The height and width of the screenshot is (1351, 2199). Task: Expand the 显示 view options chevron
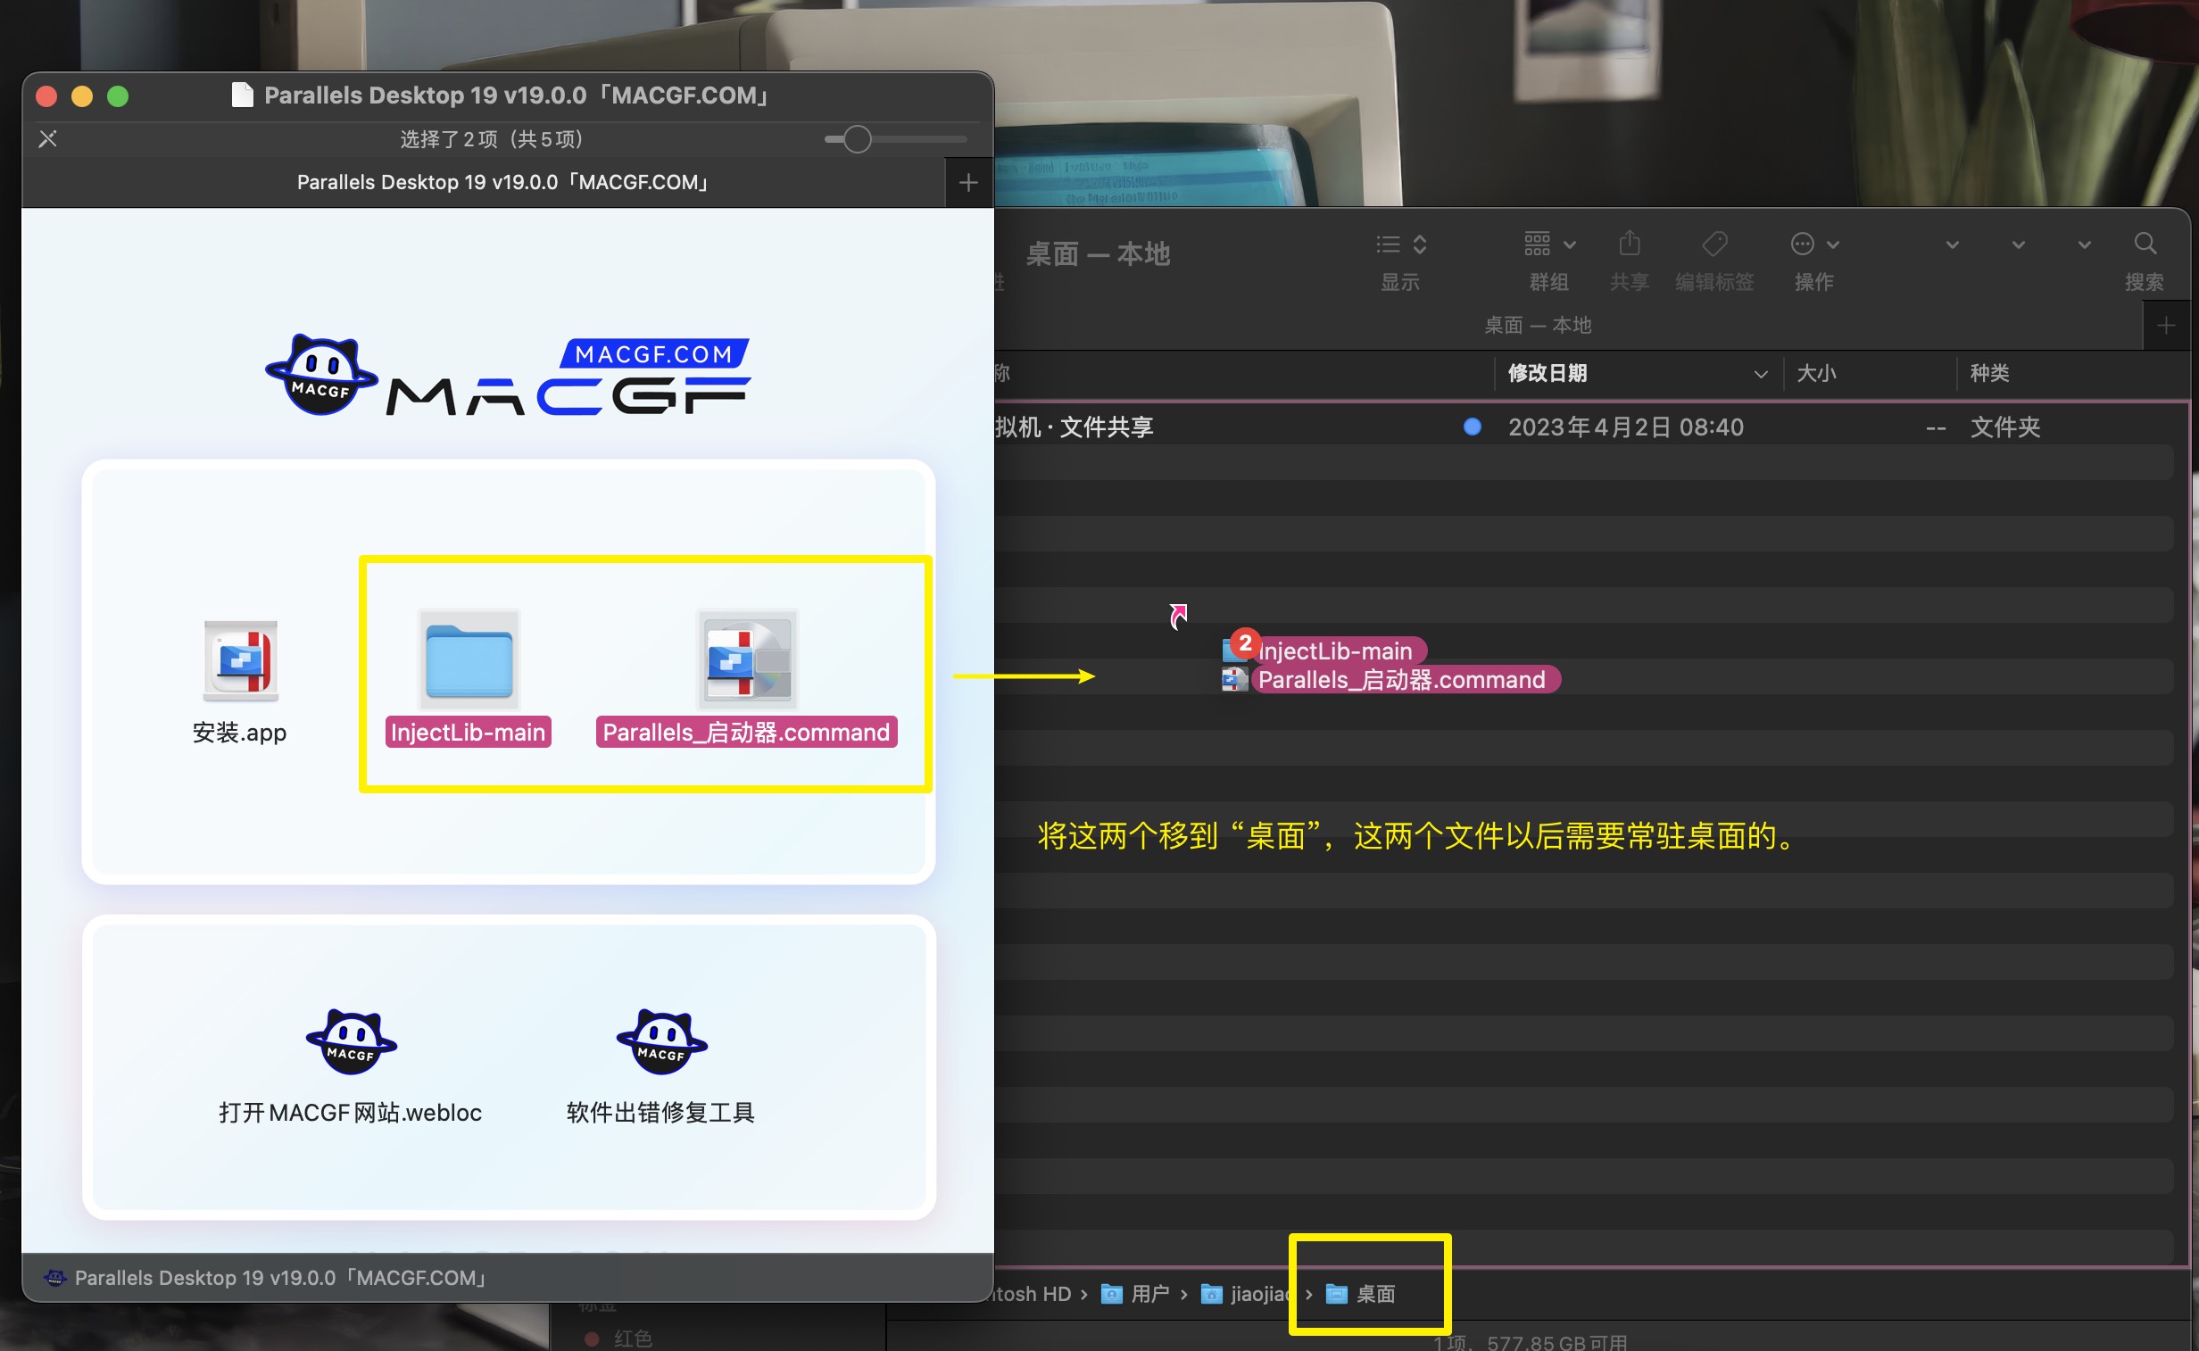point(1420,244)
